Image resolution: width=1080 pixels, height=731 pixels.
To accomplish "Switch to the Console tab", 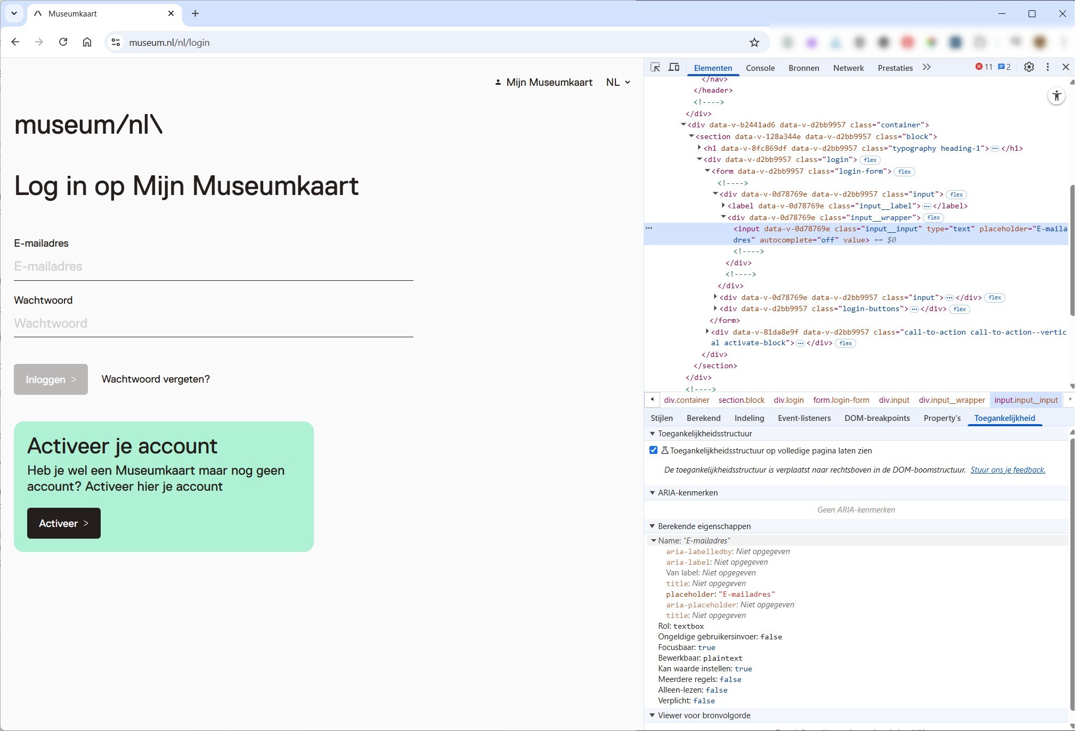I will [x=760, y=68].
